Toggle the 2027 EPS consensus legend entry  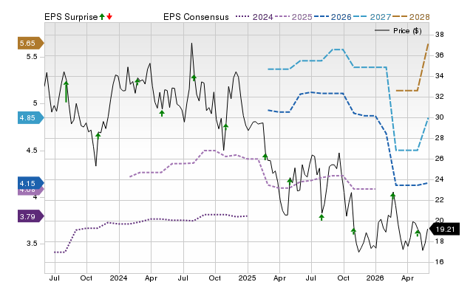coord(372,17)
